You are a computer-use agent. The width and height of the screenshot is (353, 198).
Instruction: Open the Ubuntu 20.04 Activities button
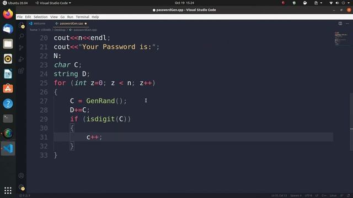click(x=15, y=3)
